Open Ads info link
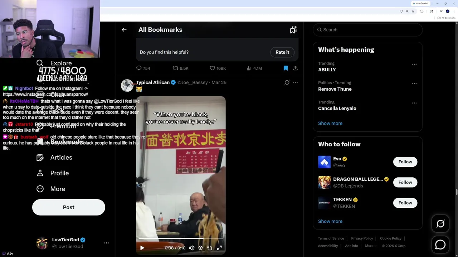The height and width of the screenshot is (257, 458). click(x=351, y=246)
